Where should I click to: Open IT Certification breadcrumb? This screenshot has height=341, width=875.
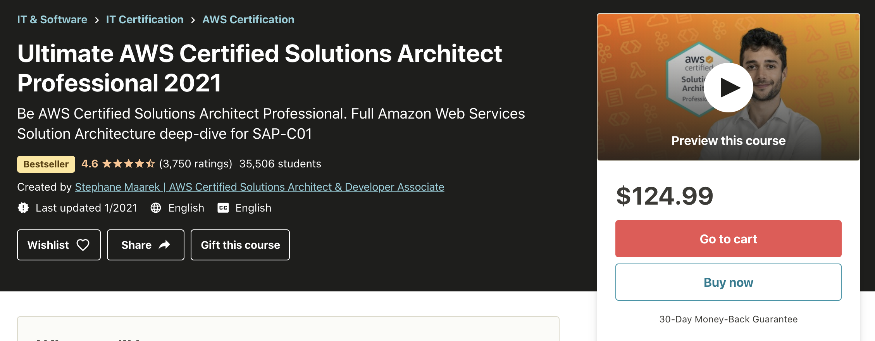(145, 19)
